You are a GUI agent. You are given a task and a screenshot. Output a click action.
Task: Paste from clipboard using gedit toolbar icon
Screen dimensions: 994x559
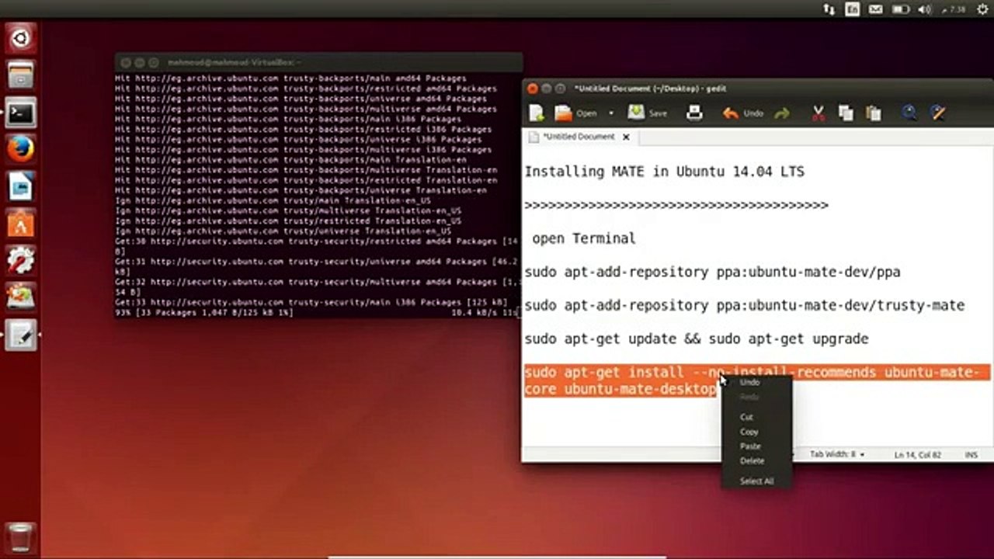[x=874, y=113]
